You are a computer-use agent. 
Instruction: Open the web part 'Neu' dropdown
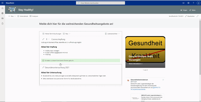coord(67,34)
